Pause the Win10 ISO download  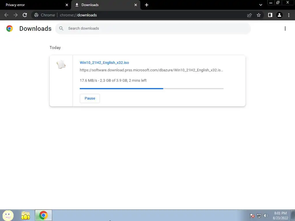point(90,98)
